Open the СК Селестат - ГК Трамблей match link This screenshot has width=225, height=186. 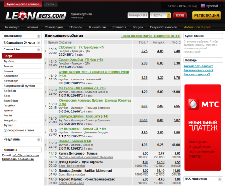pos(81,47)
